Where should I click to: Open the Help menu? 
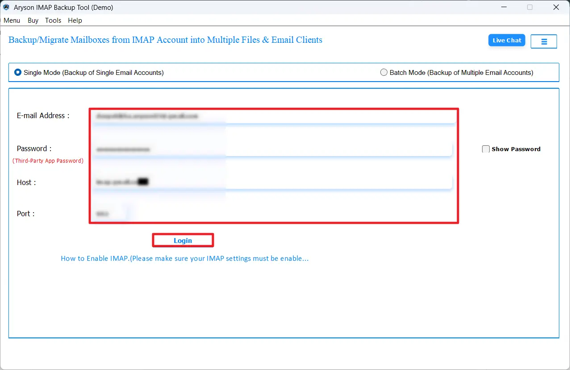click(75, 21)
